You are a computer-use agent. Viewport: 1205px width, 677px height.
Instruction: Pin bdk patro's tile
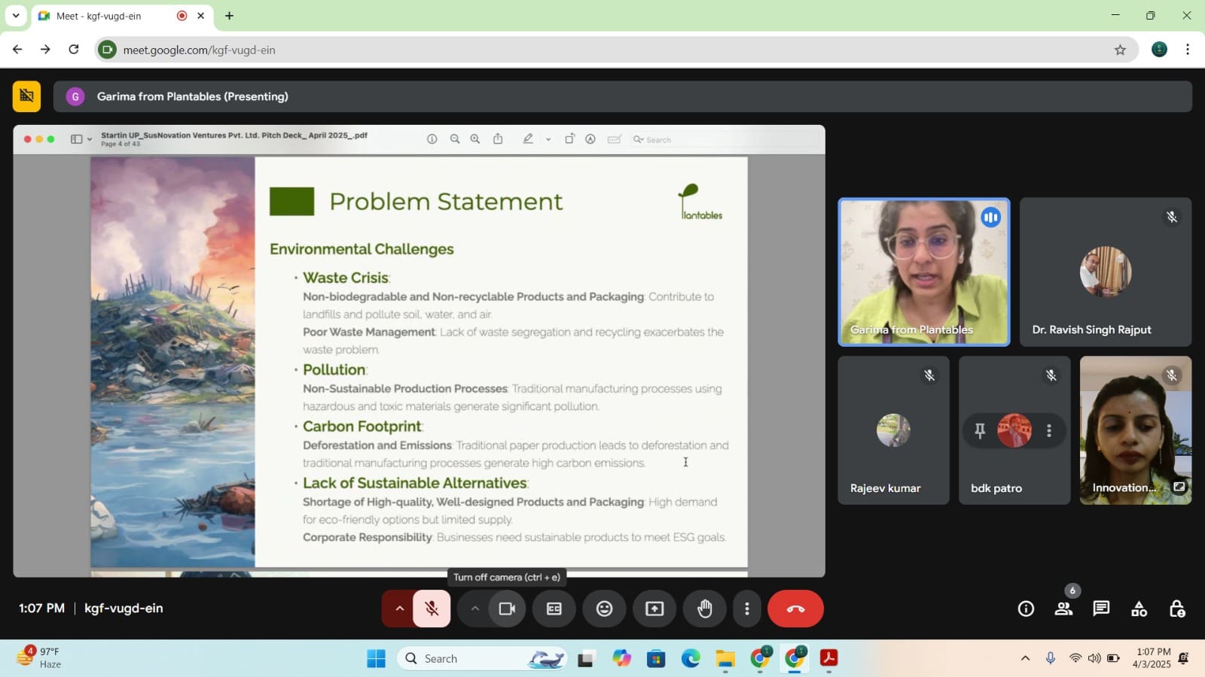pos(980,430)
